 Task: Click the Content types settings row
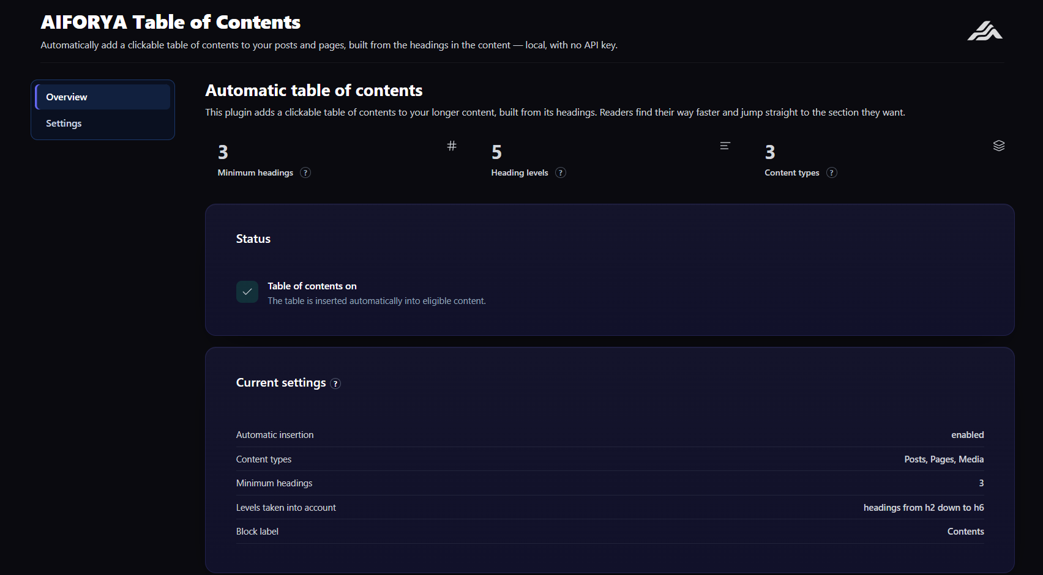pos(610,459)
